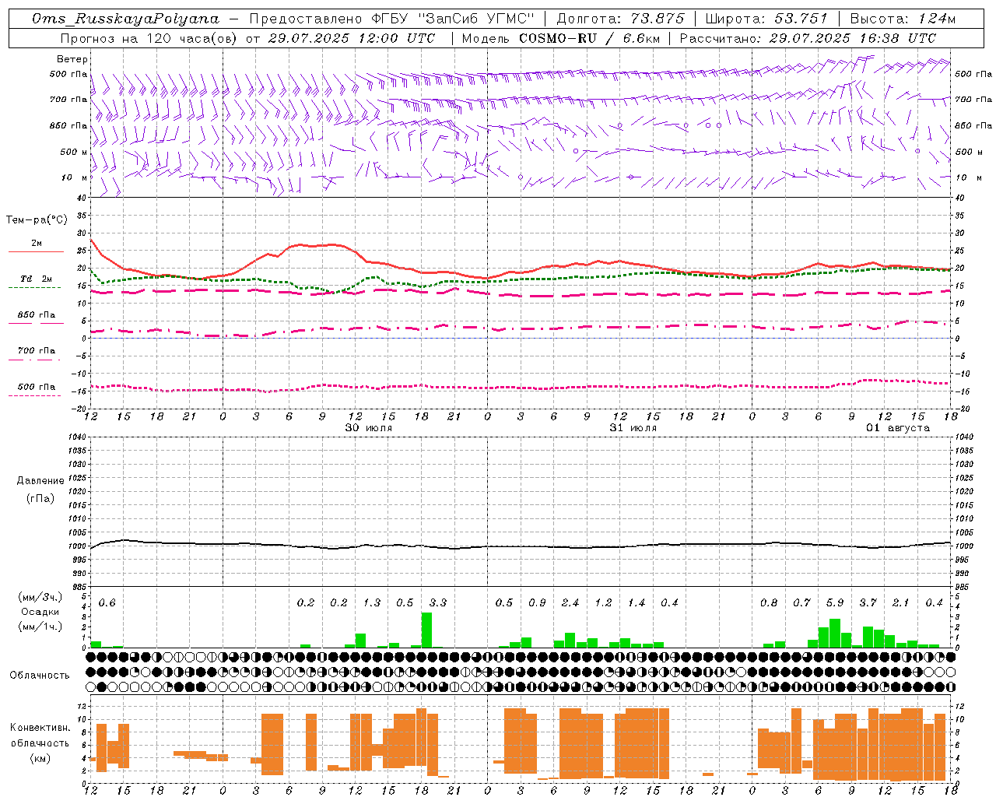Click the Давление panel label
Screen dimensions: 996x797
tap(39, 480)
